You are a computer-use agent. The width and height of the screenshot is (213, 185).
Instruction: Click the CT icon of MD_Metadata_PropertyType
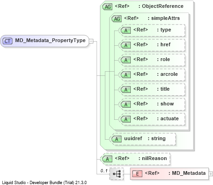pyautogui.click(x=8, y=41)
